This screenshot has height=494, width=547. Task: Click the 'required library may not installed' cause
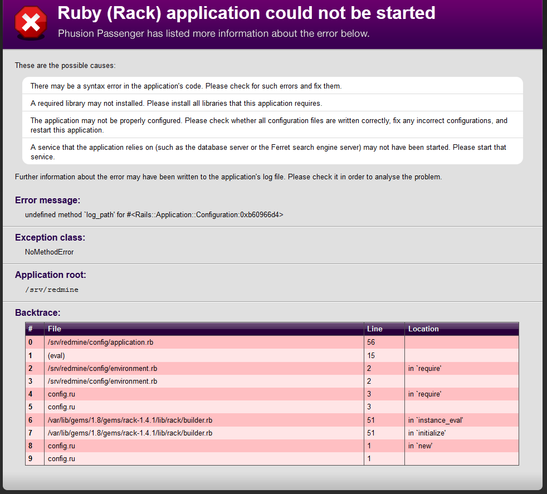tap(272, 103)
